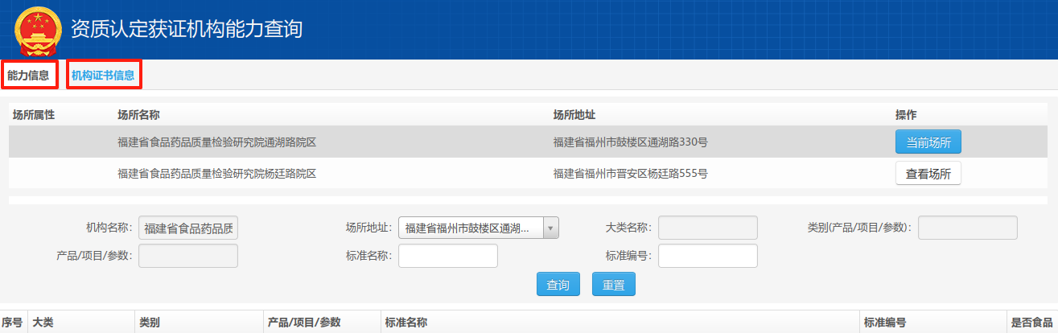Screen dimensions: 1058x333
Task: Click the 机构名称 field
Action: (188, 228)
